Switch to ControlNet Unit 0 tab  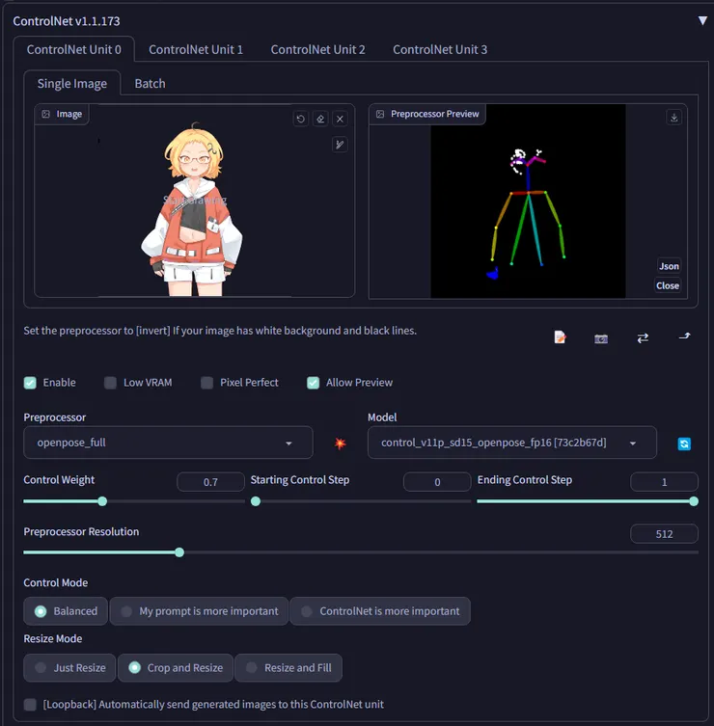tap(74, 49)
